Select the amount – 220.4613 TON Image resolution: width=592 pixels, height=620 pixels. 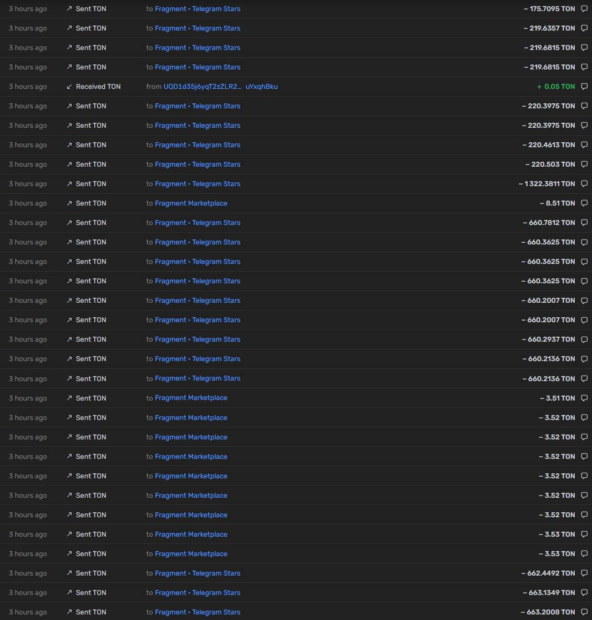point(549,144)
